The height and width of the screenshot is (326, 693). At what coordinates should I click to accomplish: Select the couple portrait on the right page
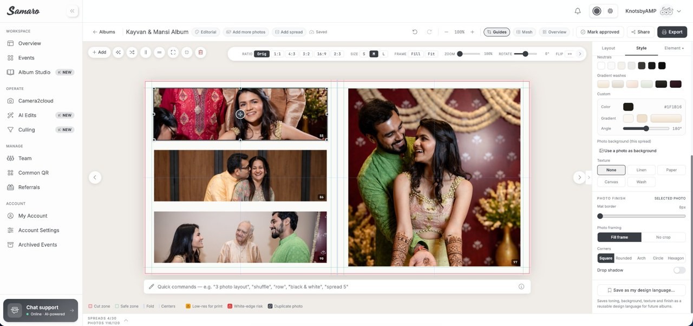point(434,177)
